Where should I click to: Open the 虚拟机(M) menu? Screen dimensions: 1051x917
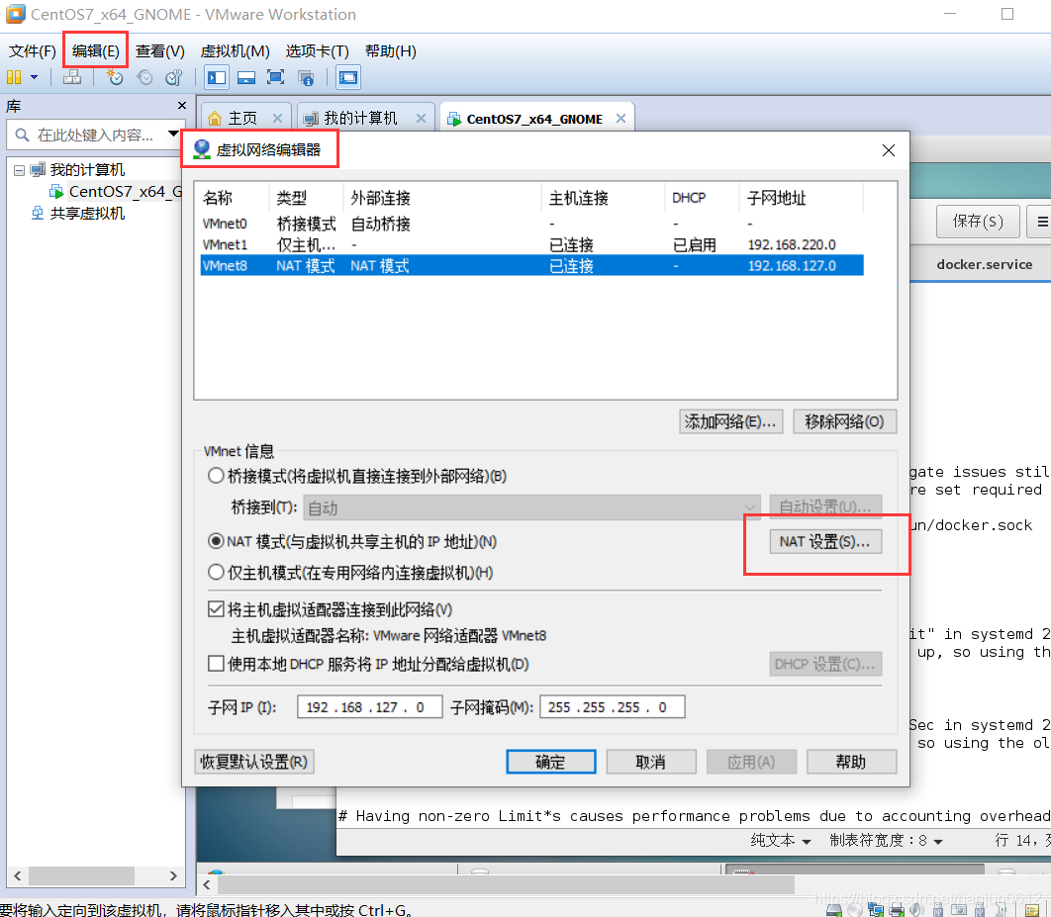[235, 51]
